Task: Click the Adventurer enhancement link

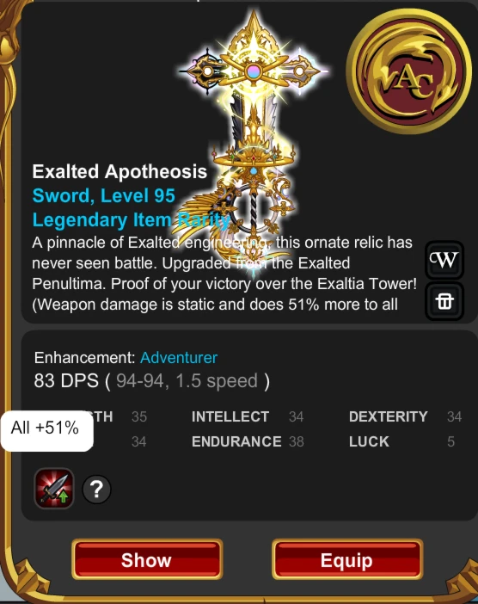Action: pos(179,357)
